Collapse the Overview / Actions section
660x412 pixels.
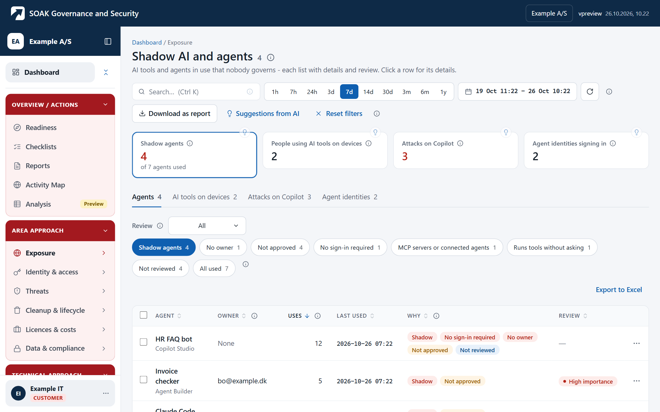pyautogui.click(x=60, y=104)
